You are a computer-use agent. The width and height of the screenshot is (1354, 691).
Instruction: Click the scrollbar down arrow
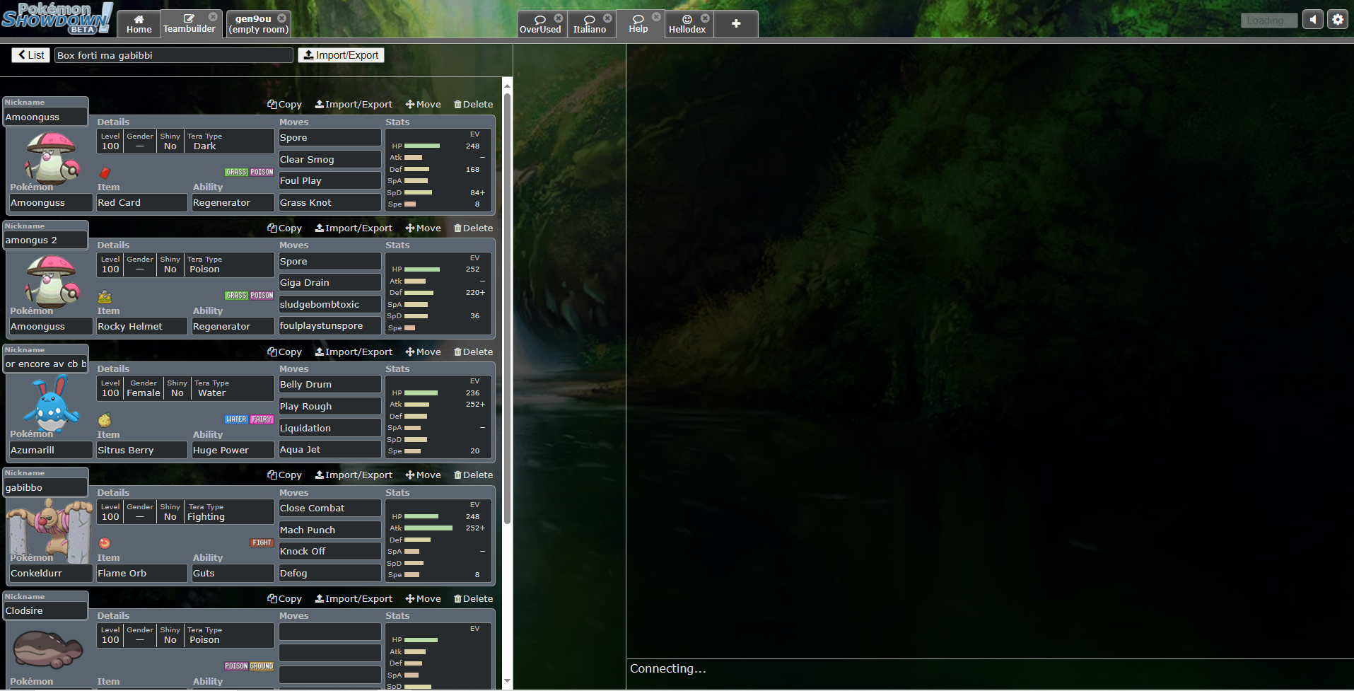[507, 681]
